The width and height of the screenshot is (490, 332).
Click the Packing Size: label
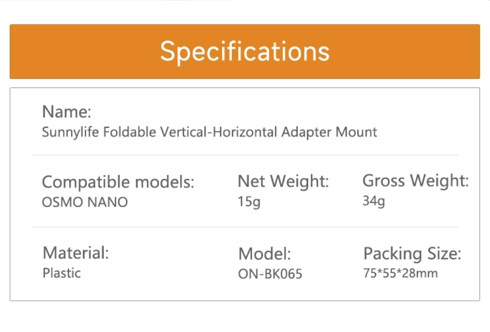tap(412, 254)
